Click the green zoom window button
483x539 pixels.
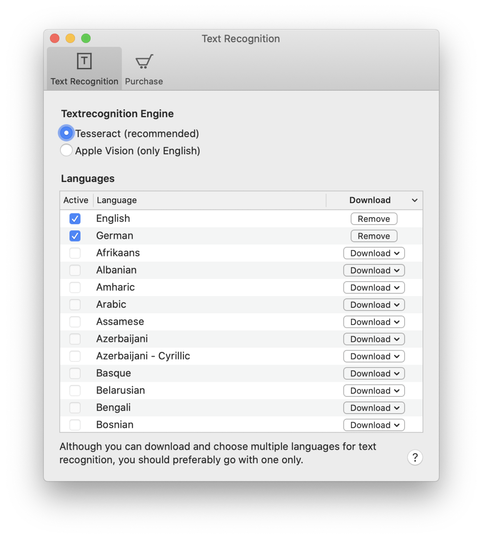pyautogui.click(x=86, y=38)
